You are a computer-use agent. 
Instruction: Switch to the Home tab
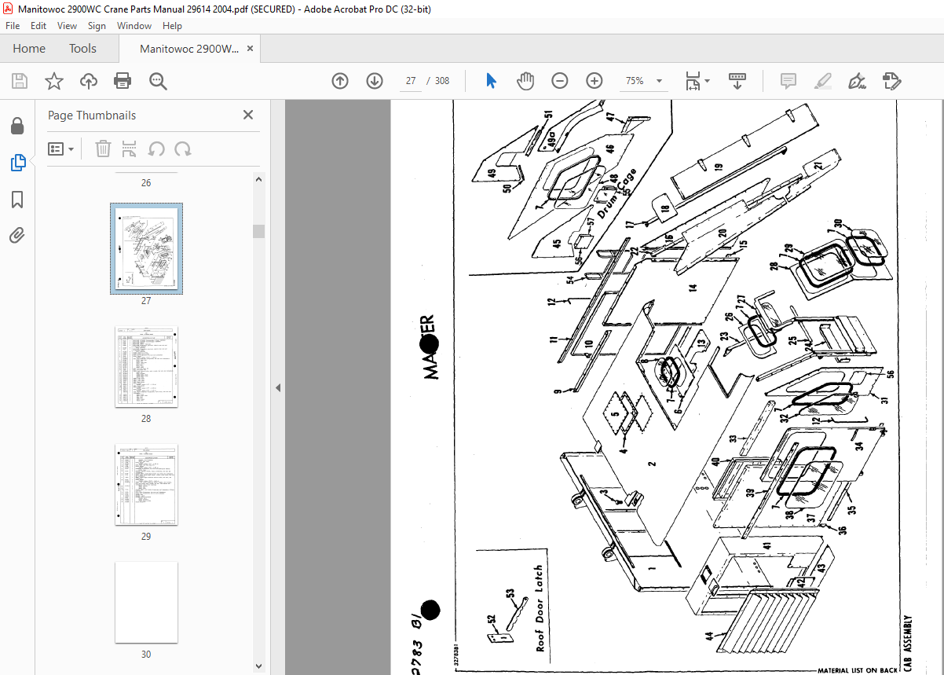pos(29,49)
